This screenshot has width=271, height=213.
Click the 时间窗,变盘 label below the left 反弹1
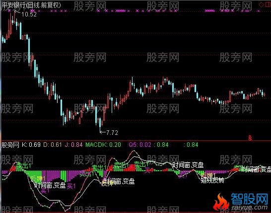pos(50,186)
